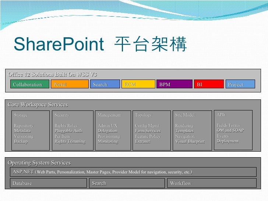268x201 pixels.
Task: Click Pluggable Auth in the Security box
Action: (68, 131)
